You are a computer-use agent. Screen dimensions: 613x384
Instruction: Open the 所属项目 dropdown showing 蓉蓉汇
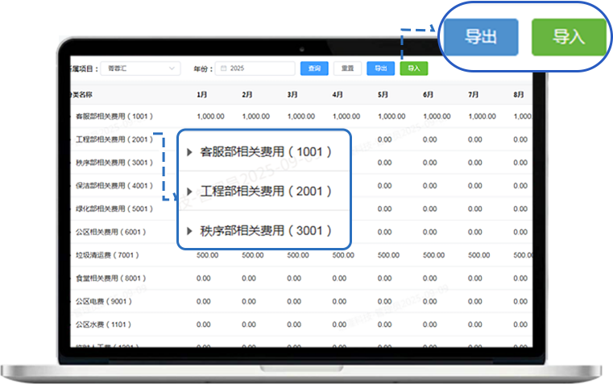pyautogui.click(x=142, y=69)
